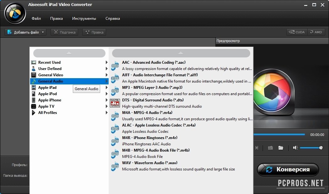Expand the All Profiles submenu arrow
The image size is (329, 194).
click(x=107, y=113)
